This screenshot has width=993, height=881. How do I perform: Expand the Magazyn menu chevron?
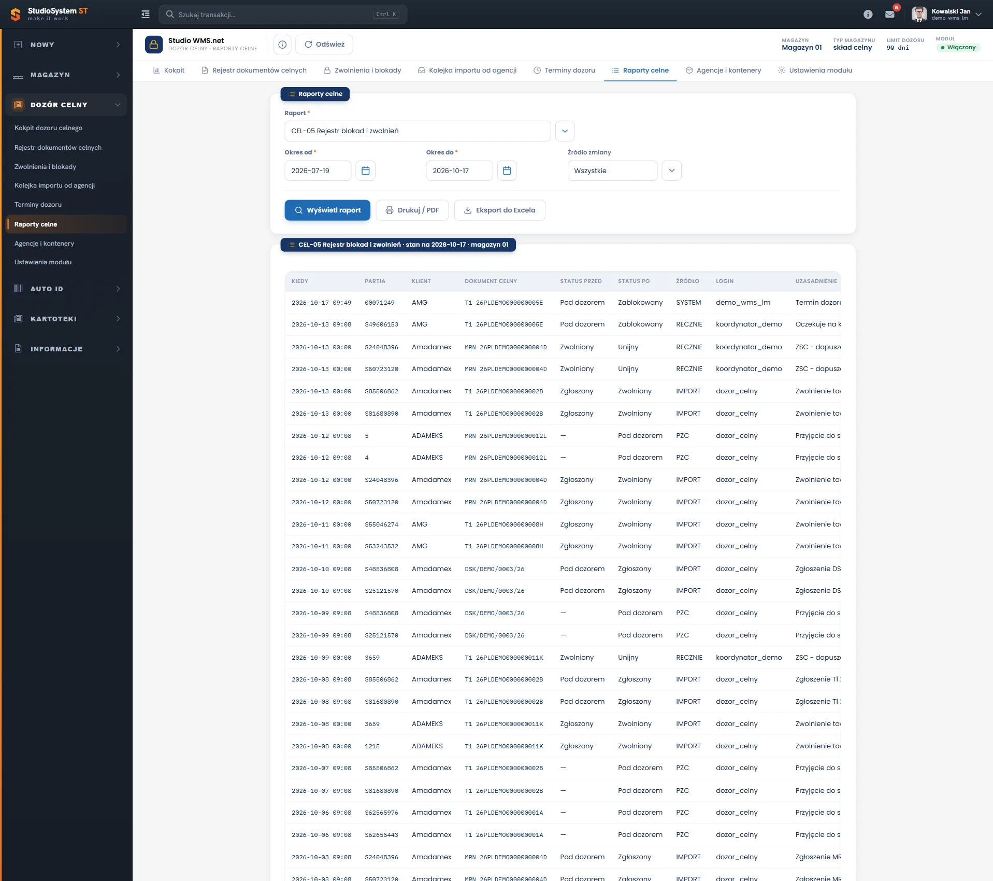click(x=118, y=75)
